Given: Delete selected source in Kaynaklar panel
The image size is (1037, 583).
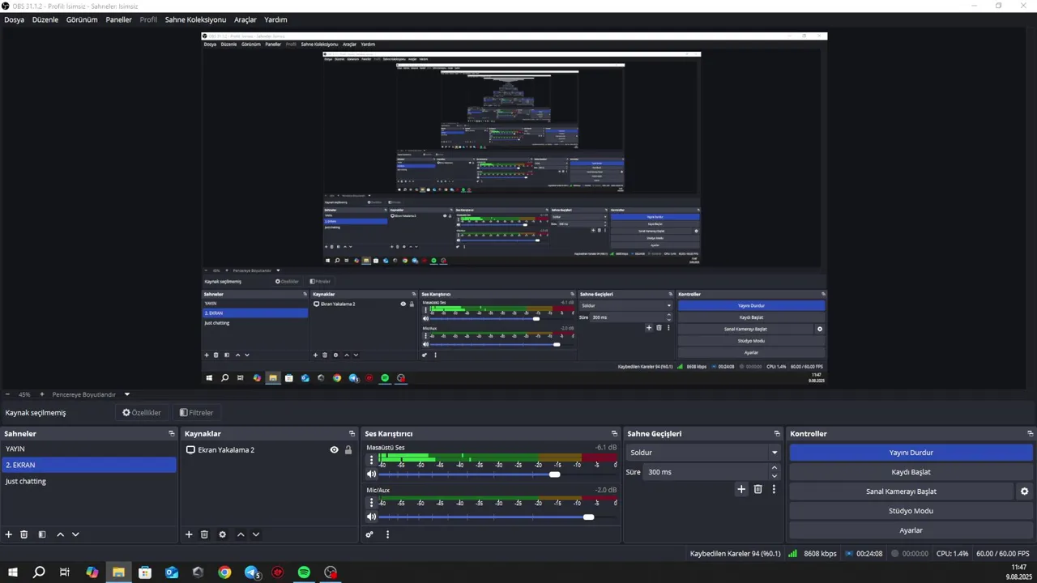Looking at the screenshot, I should coord(204,534).
